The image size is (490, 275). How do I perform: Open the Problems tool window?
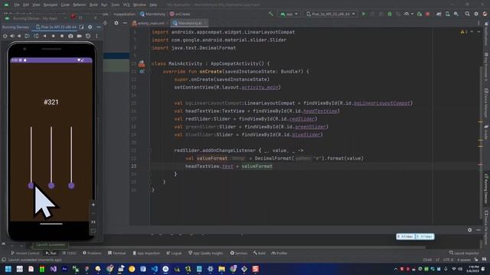pos(92,253)
